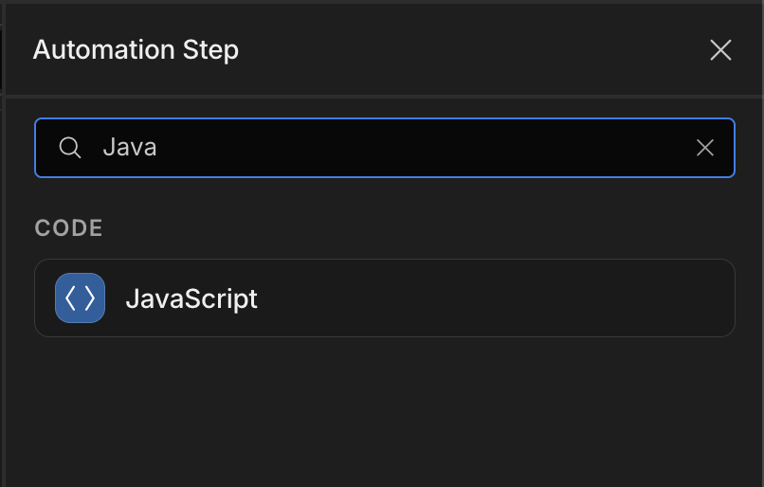Close the Automation Step panel
This screenshot has height=487, width=764.
click(720, 50)
